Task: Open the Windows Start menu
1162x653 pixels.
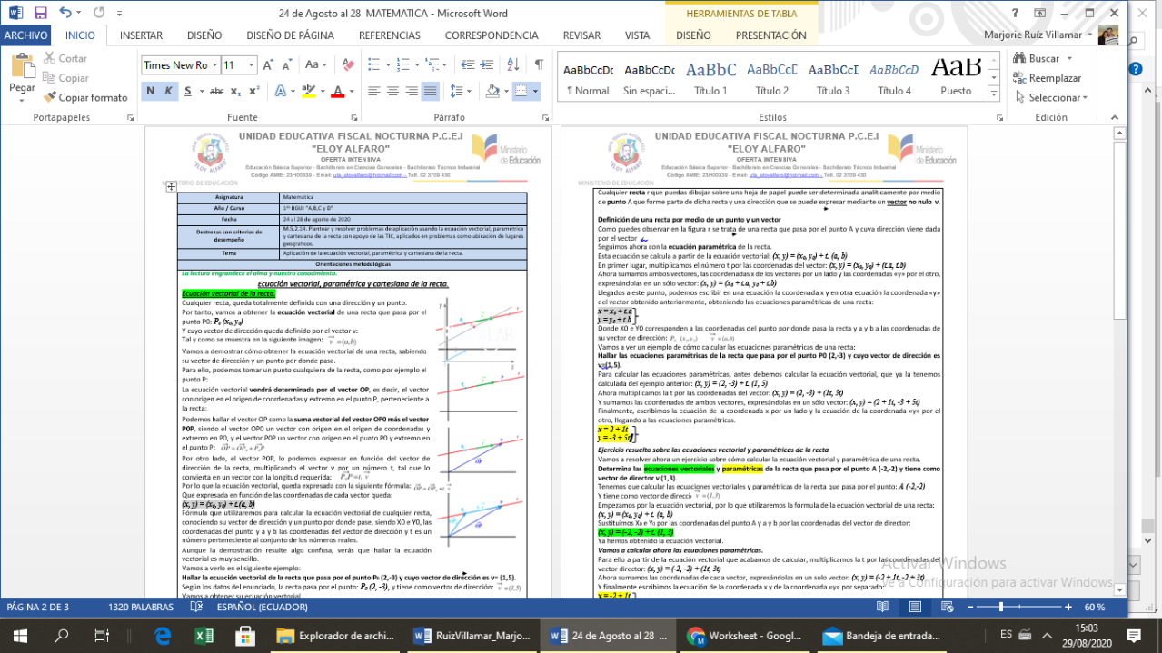Action: (21, 636)
